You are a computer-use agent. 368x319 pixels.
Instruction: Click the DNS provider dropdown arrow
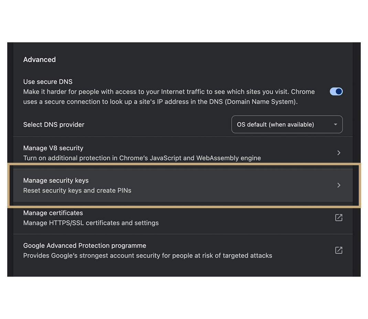(x=335, y=124)
